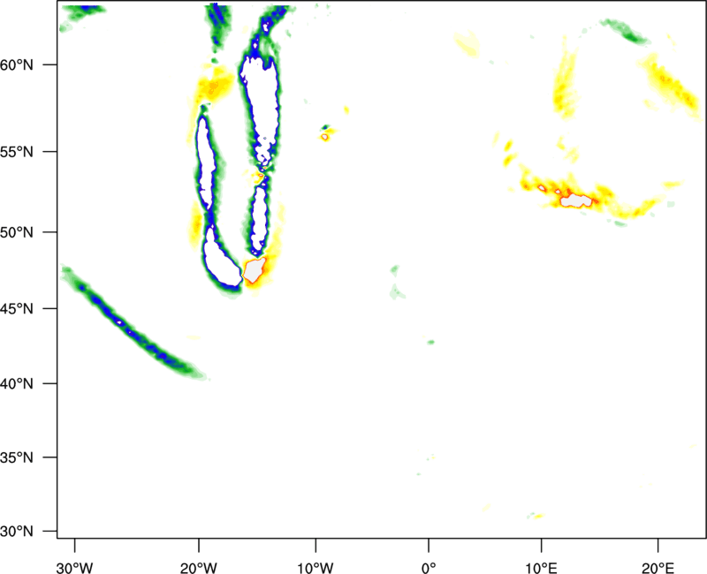Click the 10°W longitude label

pyautogui.click(x=315, y=568)
